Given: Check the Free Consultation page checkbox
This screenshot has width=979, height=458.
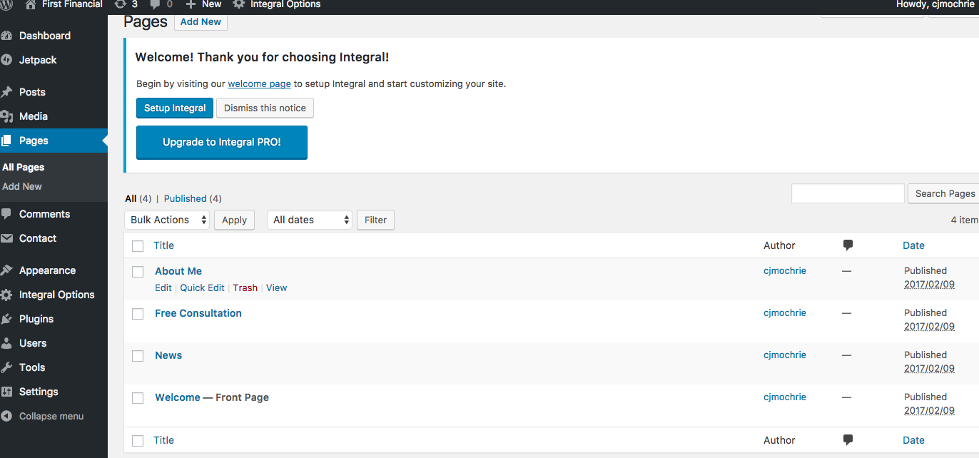Looking at the screenshot, I should (x=138, y=314).
